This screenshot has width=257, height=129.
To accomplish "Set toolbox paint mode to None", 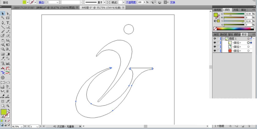I will 9,121.
